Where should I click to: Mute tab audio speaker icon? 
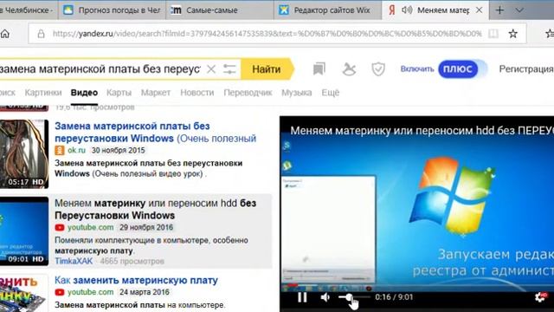pyautogui.click(x=407, y=10)
